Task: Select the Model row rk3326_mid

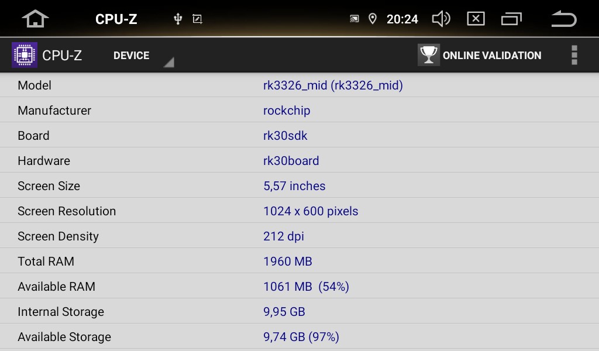Action: tap(299, 85)
